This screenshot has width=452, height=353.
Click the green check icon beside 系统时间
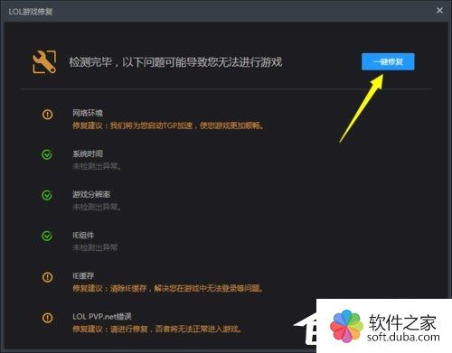(x=47, y=154)
